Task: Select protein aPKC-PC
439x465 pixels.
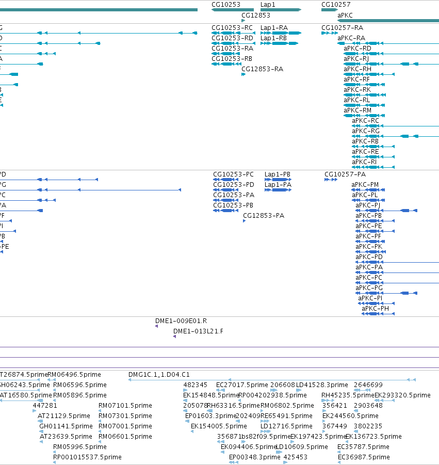Action: point(369,278)
